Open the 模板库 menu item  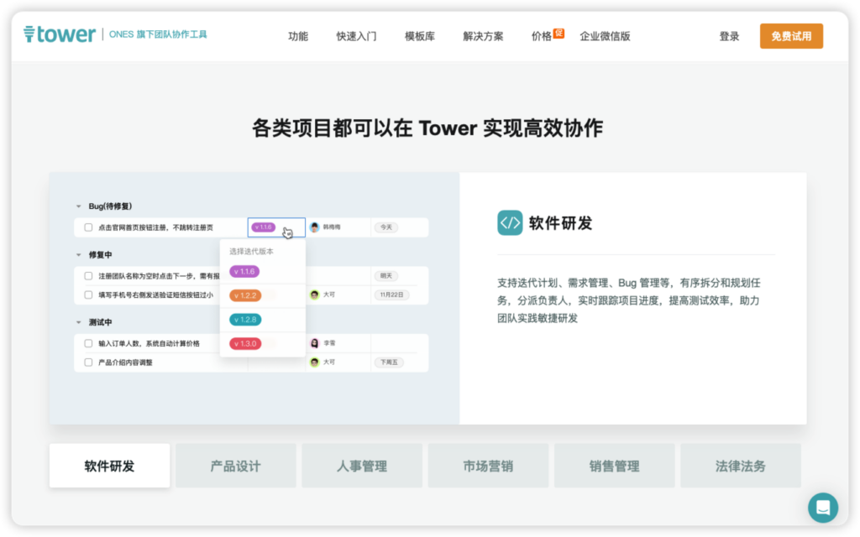point(420,36)
